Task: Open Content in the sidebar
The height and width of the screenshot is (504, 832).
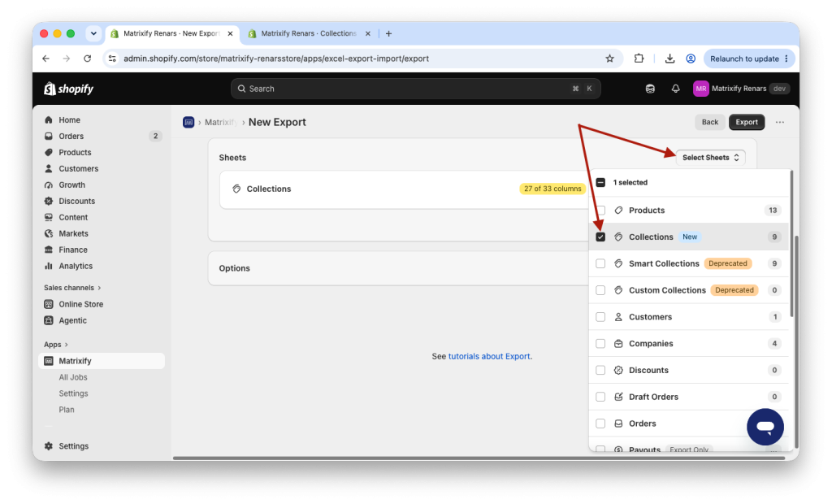Action: click(73, 217)
